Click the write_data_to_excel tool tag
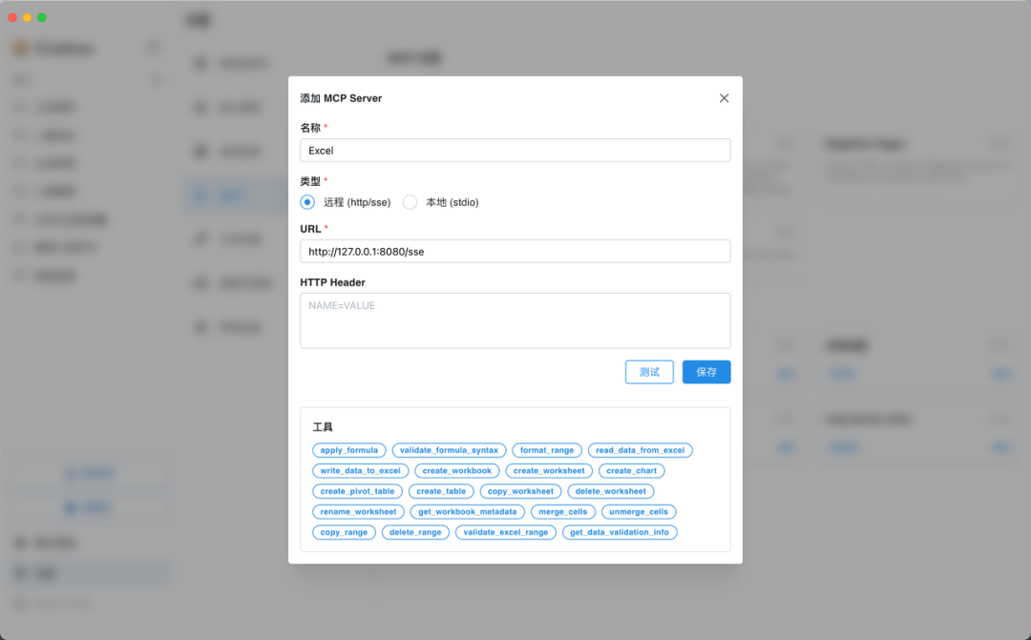This screenshot has height=640, width=1031. [x=361, y=471]
